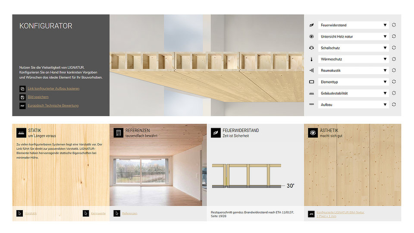This screenshot has height=233, width=414.
Task: Reset the Schallschutz selection with refresh icon
Action: 394,48
